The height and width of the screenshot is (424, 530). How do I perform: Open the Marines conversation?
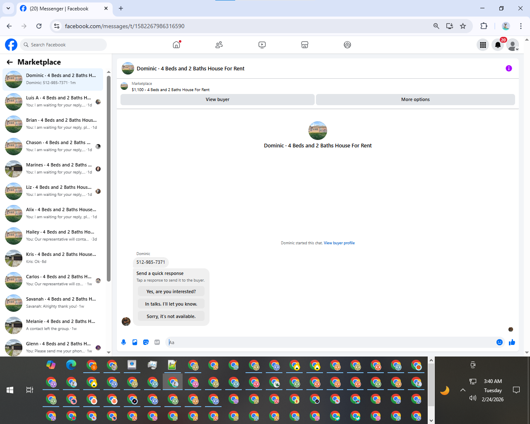coord(53,169)
